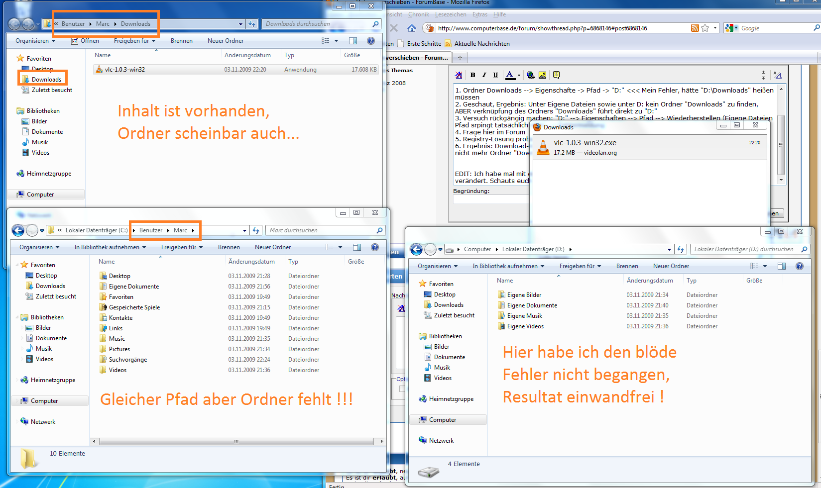The width and height of the screenshot is (821, 488).
Task: Go back in the Marc folder window
Action: click(18, 230)
